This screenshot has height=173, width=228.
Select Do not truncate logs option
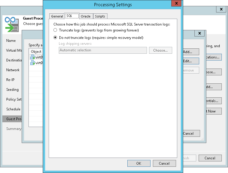click(55, 37)
